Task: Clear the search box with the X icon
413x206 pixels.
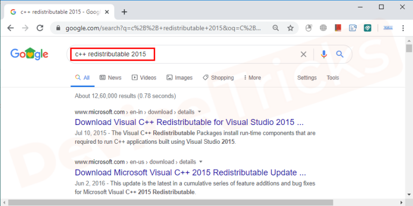Action: [x=303, y=54]
